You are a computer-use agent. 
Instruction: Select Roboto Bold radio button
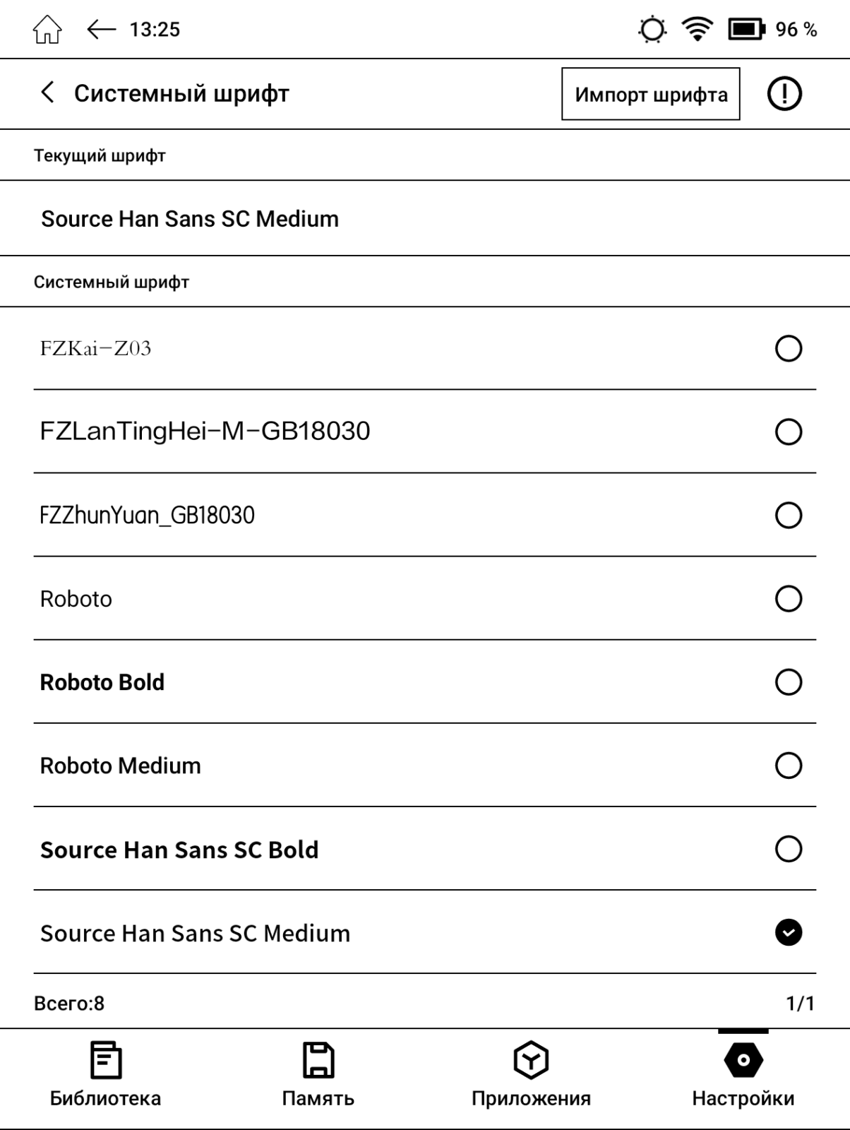[789, 682]
